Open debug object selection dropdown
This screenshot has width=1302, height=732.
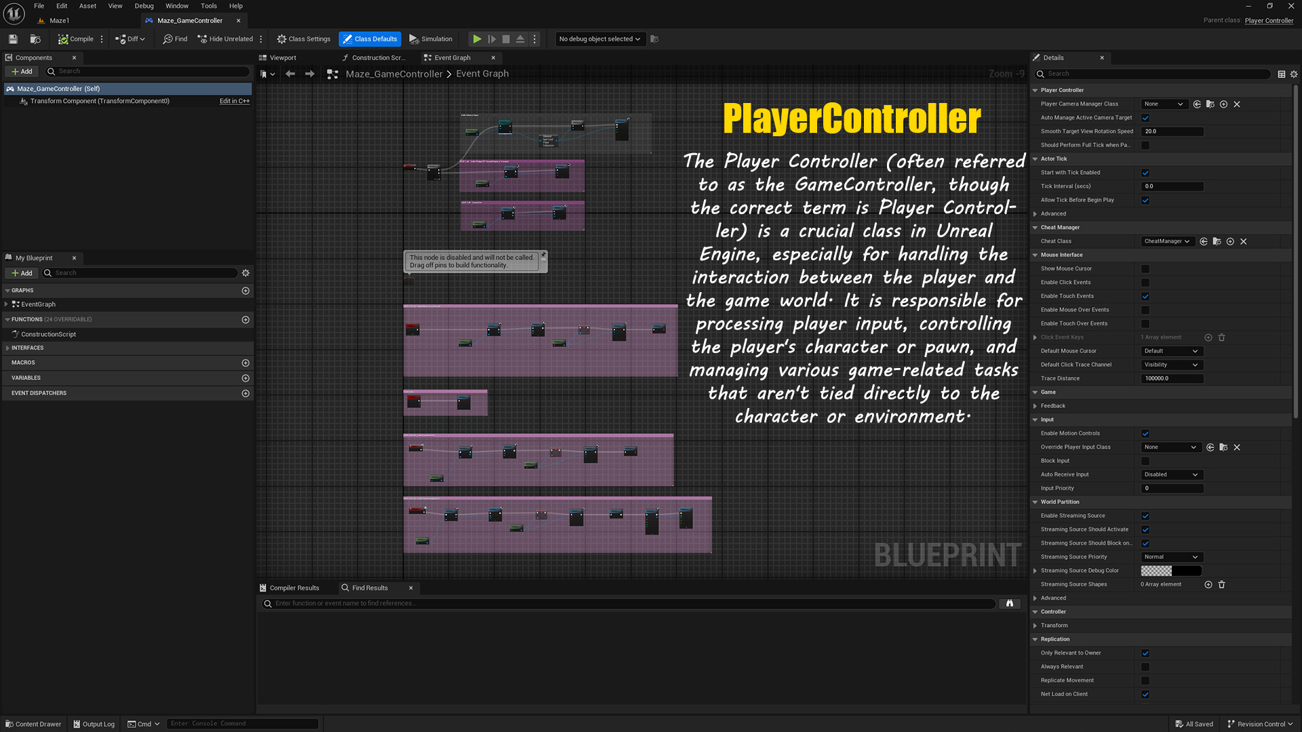[x=599, y=39]
